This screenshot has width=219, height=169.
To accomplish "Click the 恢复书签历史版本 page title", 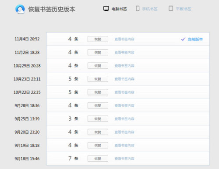I will pyautogui.click(x=52, y=9).
